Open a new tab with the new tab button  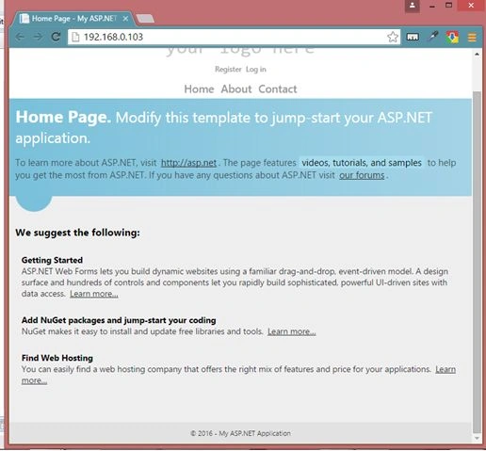point(145,19)
